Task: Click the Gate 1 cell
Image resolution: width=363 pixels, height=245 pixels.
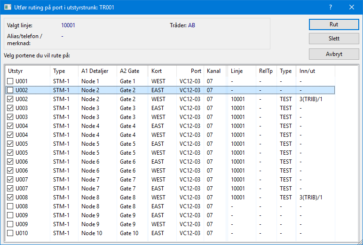Action: (x=127, y=81)
